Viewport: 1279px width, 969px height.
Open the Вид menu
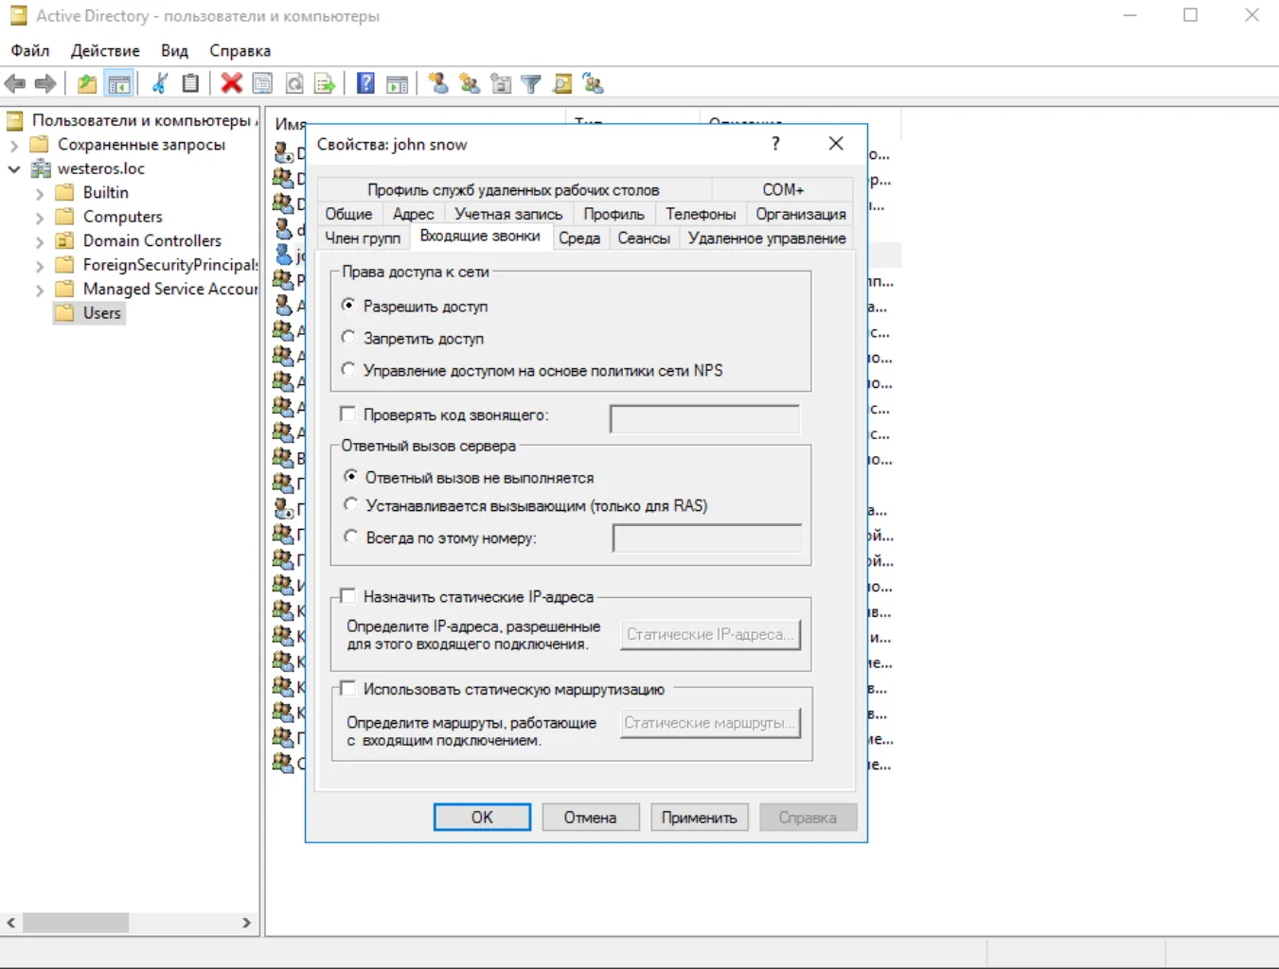174,51
